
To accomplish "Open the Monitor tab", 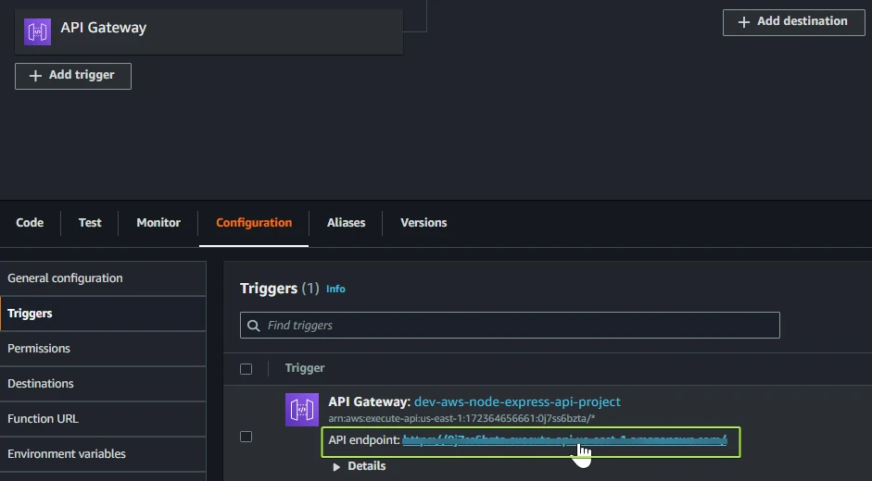I will pos(158,223).
